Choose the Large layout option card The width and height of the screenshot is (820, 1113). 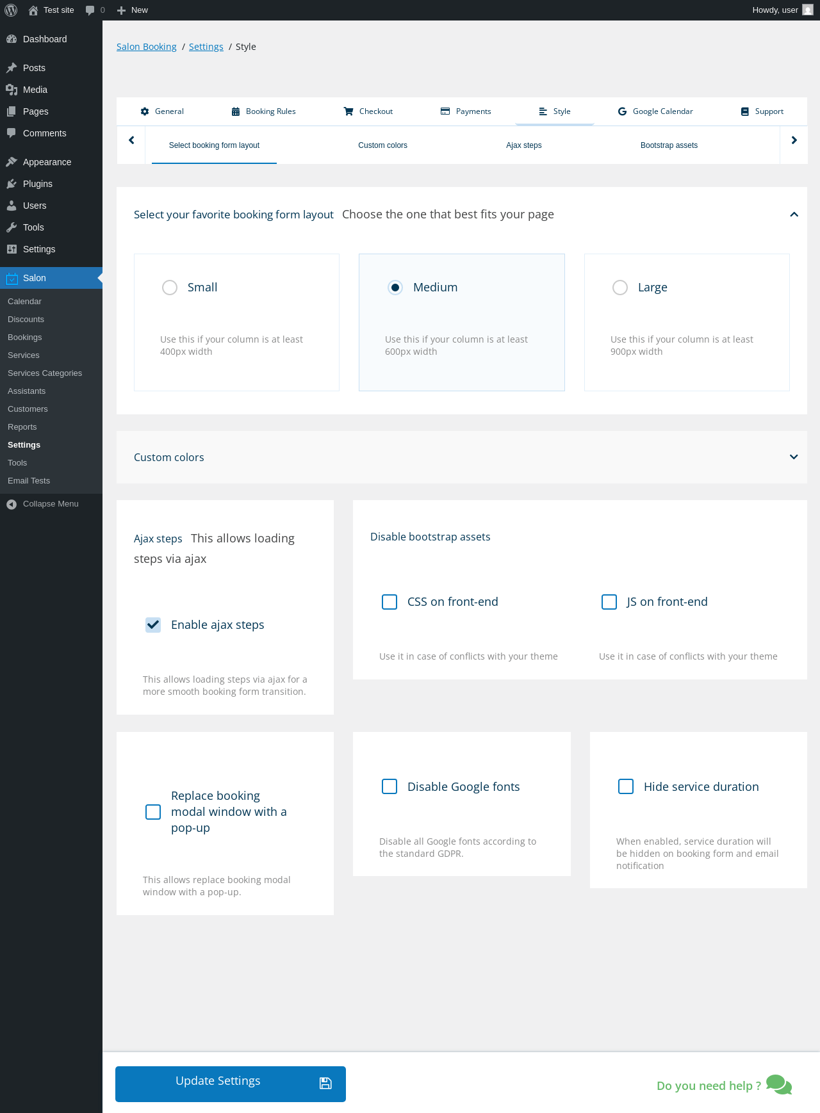pos(687,322)
